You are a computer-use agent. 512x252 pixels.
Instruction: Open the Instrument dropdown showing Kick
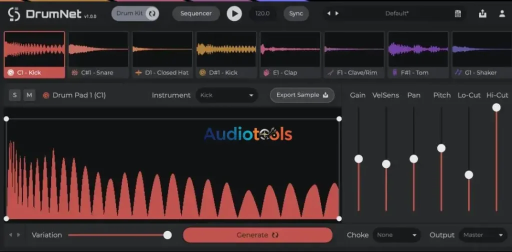(227, 95)
